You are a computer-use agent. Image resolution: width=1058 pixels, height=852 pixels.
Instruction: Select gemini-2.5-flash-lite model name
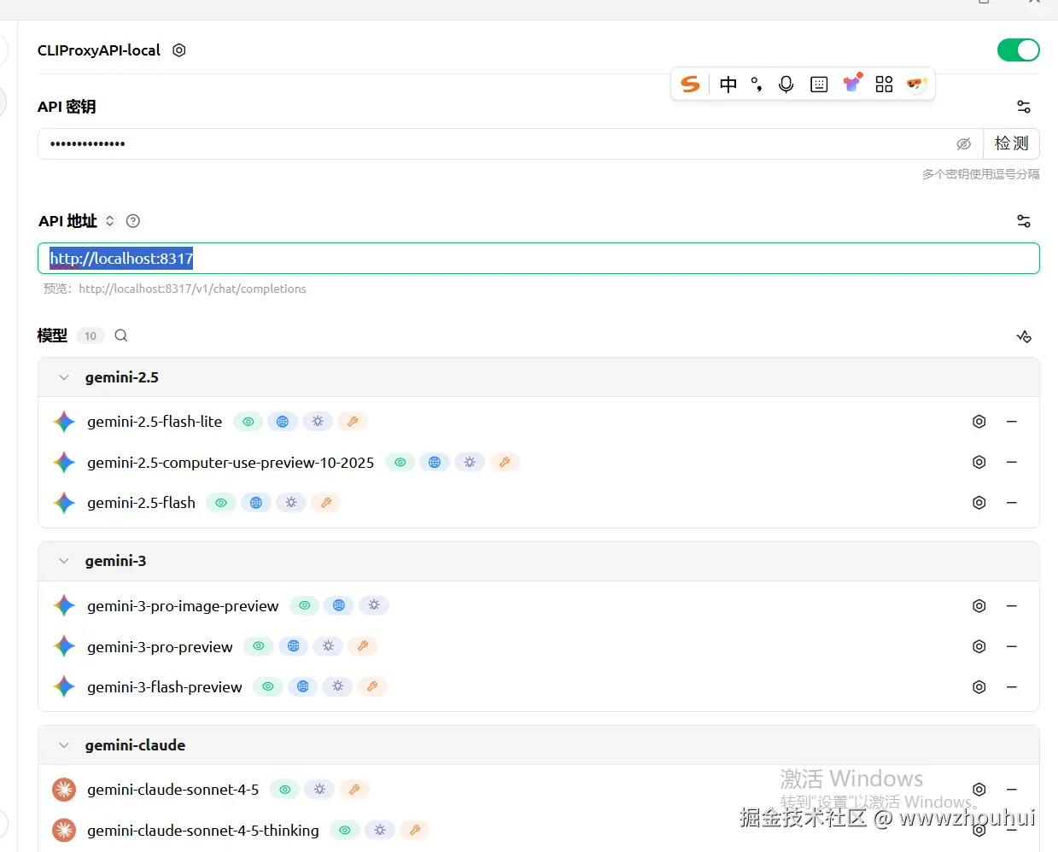tap(155, 422)
